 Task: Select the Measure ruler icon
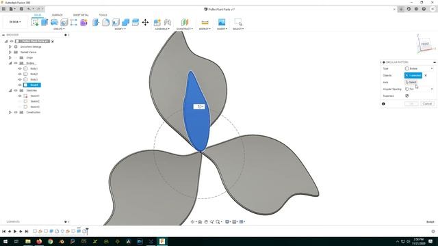[x=205, y=22]
